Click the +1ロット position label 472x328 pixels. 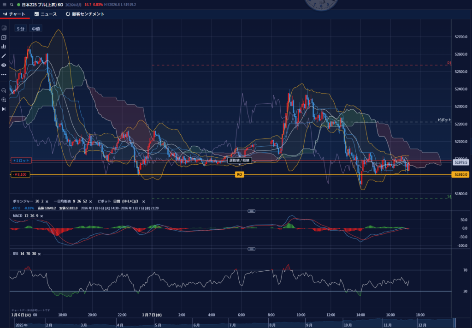pyautogui.click(x=21, y=160)
